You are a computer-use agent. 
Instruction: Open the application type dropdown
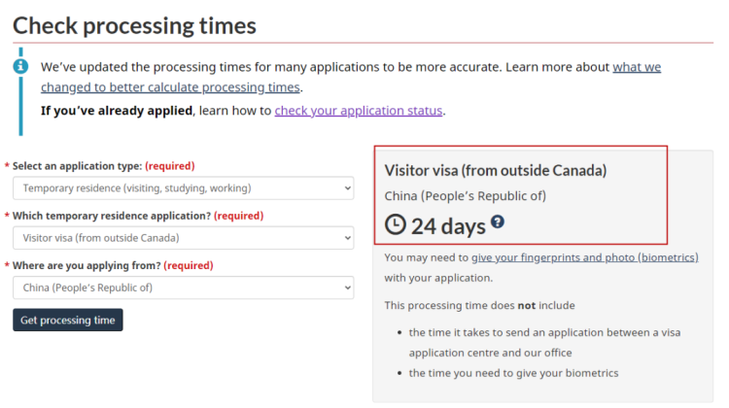(x=183, y=188)
